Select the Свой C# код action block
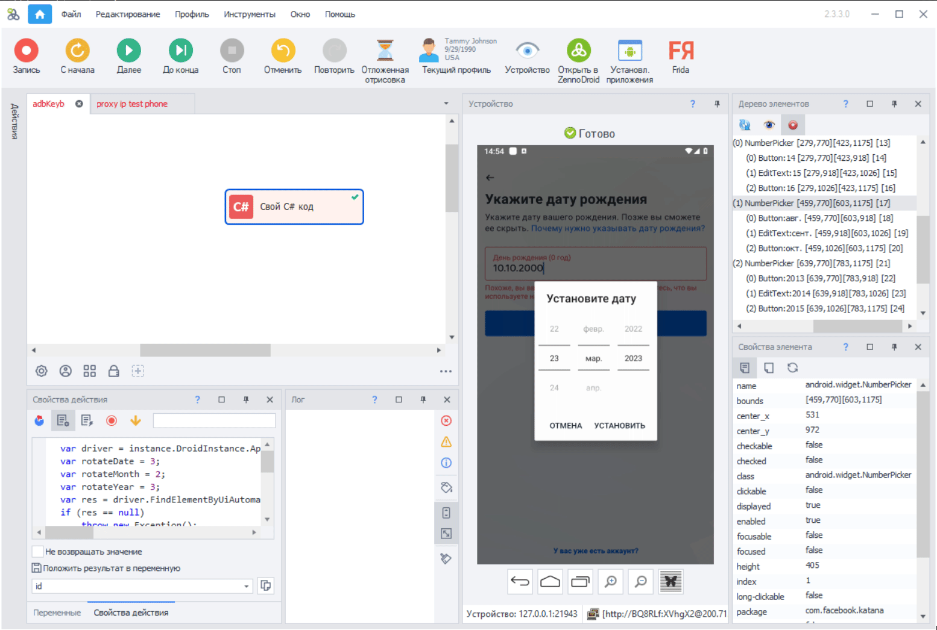 click(294, 207)
